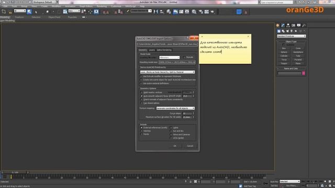Screen dimensions: 335x188
Task: Open the selection filter All dropdown
Action: (20, 10)
